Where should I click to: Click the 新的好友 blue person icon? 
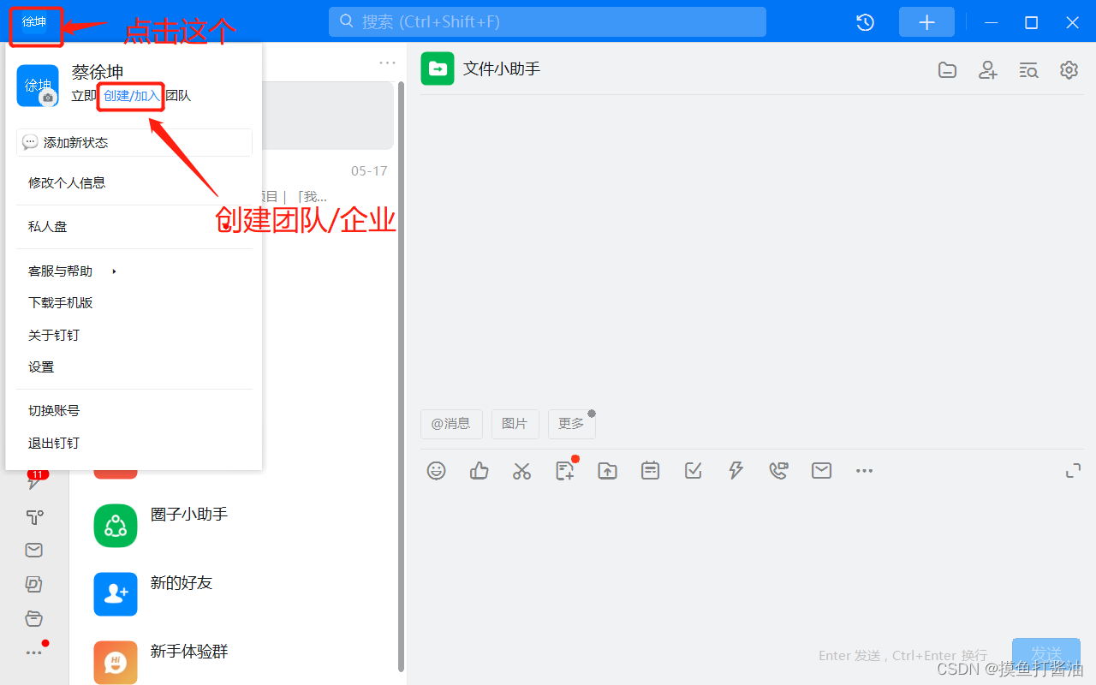pyautogui.click(x=116, y=594)
